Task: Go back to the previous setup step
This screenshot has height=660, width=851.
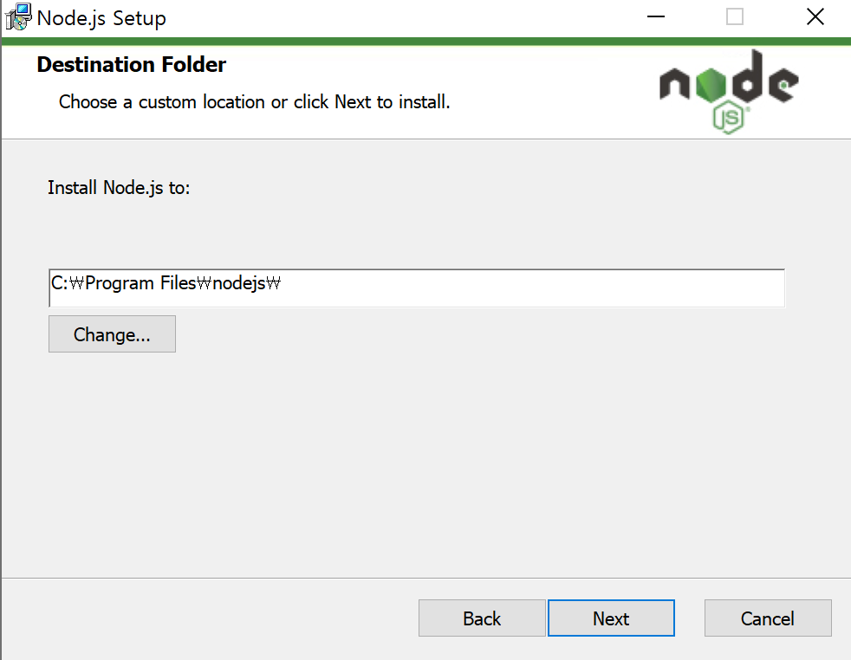Action: [482, 618]
